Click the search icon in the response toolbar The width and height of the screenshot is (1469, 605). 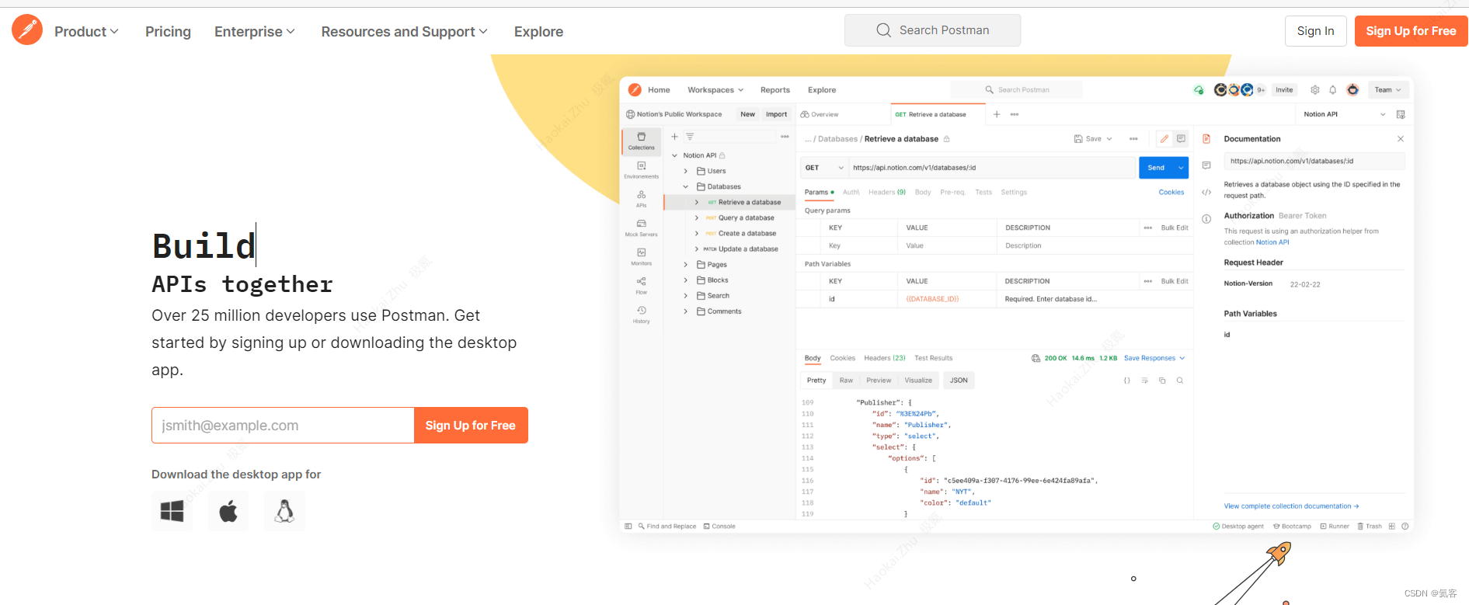(x=1180, y=381)
